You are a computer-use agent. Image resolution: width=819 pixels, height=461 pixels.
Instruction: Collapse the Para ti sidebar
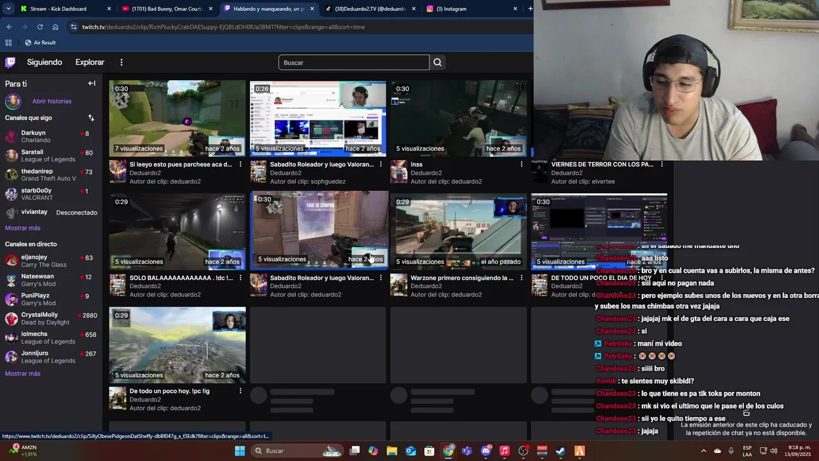[91, 83]
